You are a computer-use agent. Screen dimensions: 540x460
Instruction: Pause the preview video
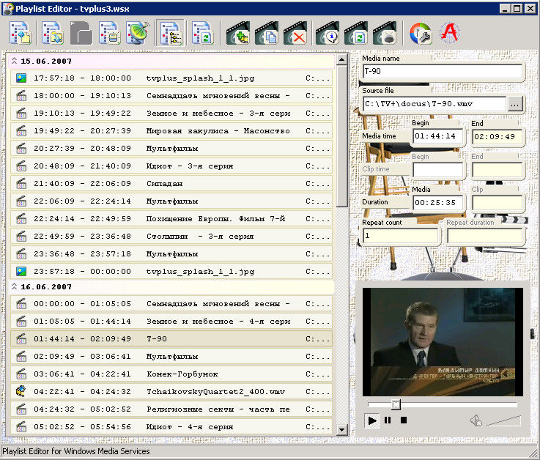pyautogui.click(x=388, y=420)
